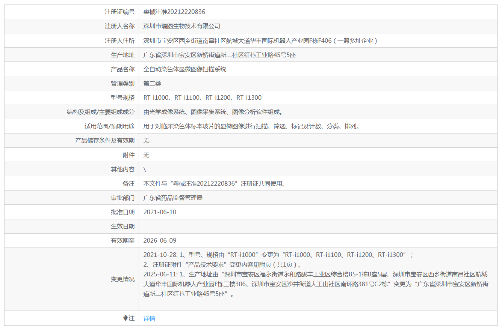This screenshot has height=327, width=502.
Task: Select the composition text 由光学成像系统…组成
Action: (213, 112)
